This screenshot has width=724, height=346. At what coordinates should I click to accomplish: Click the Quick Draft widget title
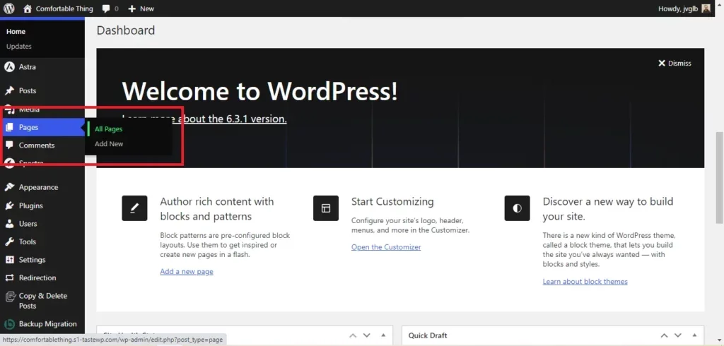tap(428, 335)
